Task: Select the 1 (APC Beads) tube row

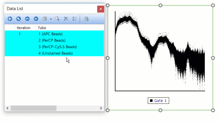Action: click(50, 34)
